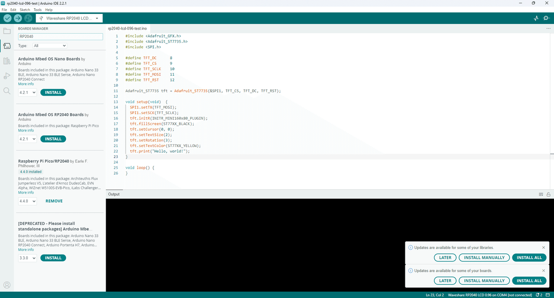Install Arduino Mbed OS RP2040 Boards
Viewport: 554px width, 298px height.
(53, 139)
